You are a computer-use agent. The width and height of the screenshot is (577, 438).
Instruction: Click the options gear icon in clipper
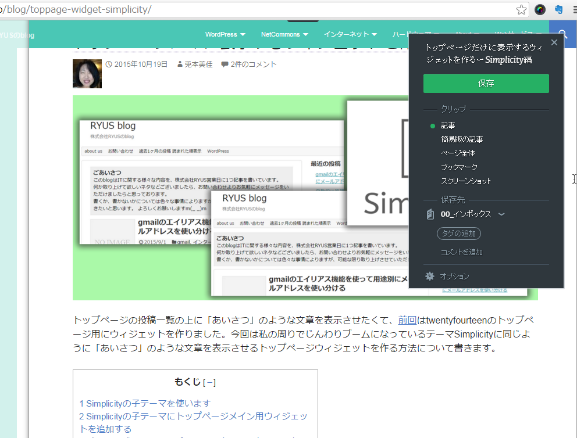pyautogui.click(x=430, y=277)
